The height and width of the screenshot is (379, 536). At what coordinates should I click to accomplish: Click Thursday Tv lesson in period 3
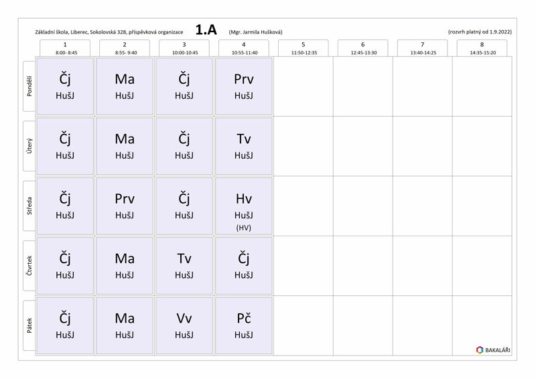point(184,266)
